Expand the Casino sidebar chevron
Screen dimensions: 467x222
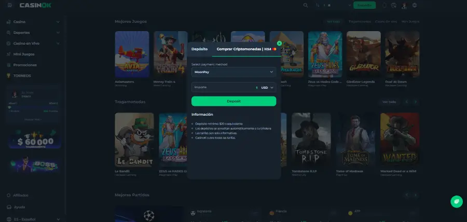(x=58, y=22)
